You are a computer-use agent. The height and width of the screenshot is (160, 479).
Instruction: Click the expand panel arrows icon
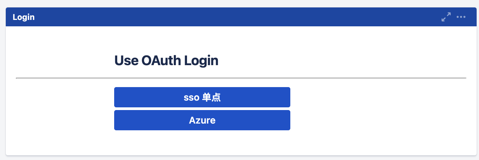446,17
